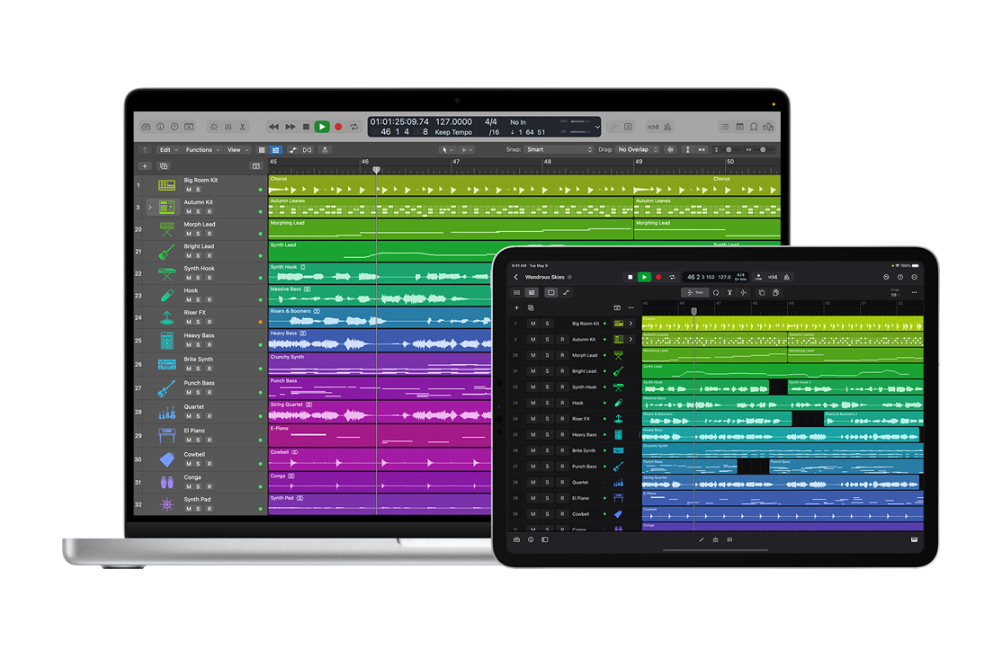Open the Drag dropdown showing No Overlap

click(638, 150)
